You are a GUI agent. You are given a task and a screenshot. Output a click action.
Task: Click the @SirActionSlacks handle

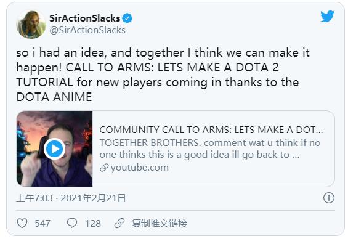87,30
